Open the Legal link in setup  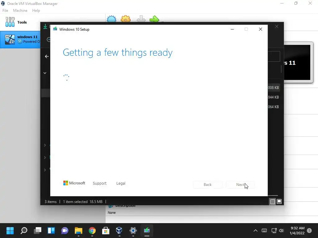click(121, 183)
